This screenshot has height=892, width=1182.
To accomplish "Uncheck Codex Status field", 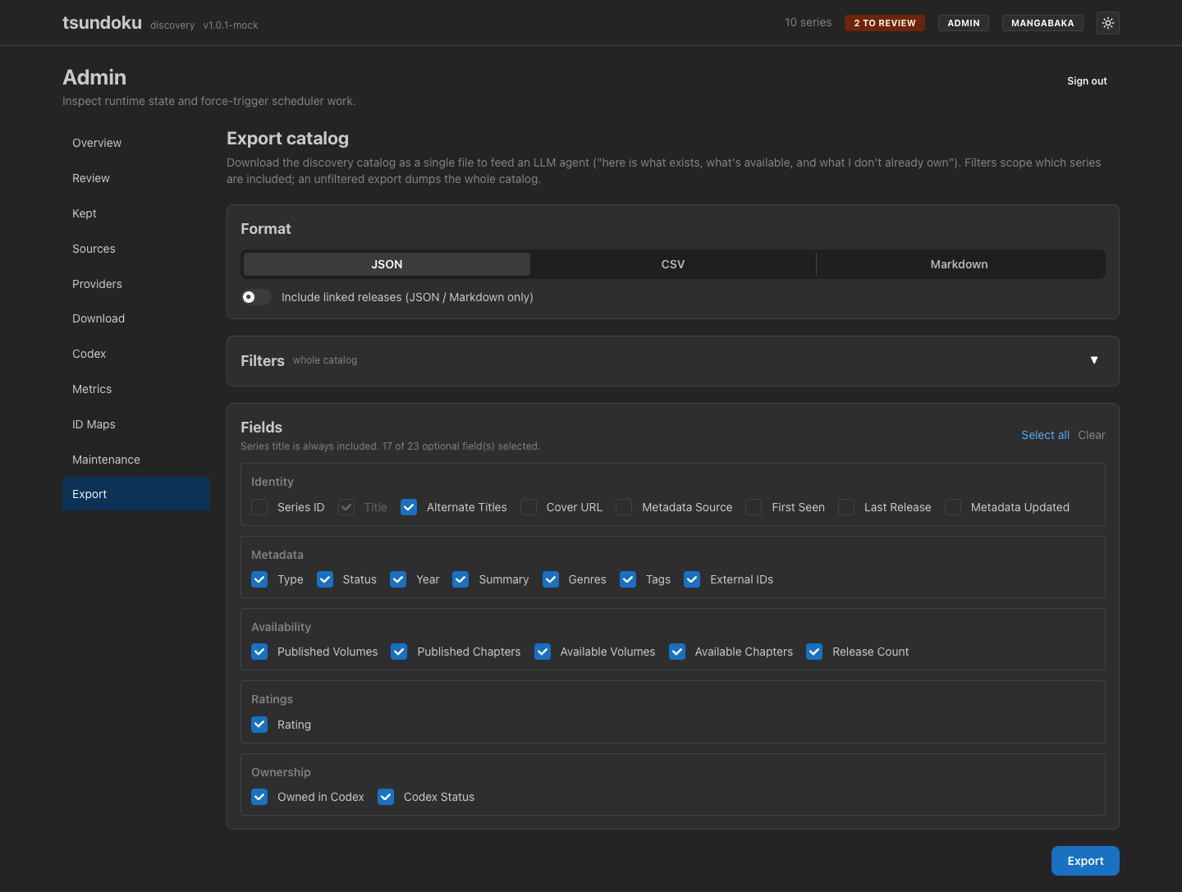I will pos(386,797).
